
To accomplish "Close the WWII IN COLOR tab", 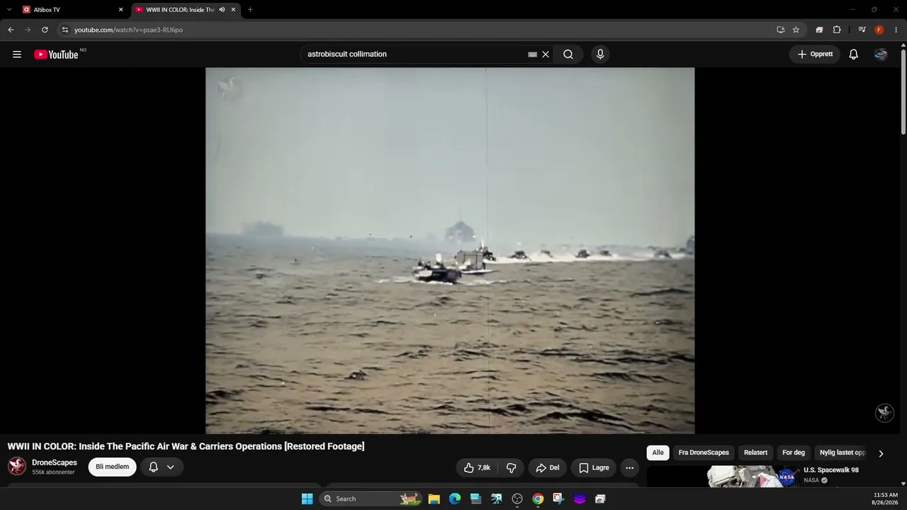I will 233,10.
